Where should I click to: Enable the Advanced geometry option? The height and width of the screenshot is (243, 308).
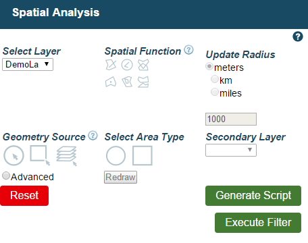[x=6, y=175]
